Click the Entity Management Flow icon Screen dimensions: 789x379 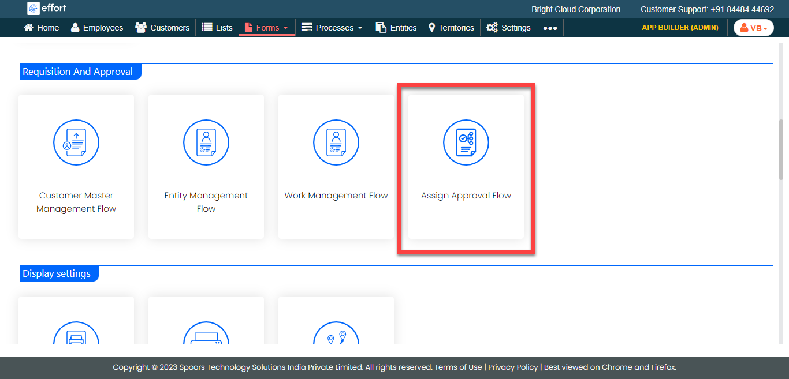pos(206,142)
